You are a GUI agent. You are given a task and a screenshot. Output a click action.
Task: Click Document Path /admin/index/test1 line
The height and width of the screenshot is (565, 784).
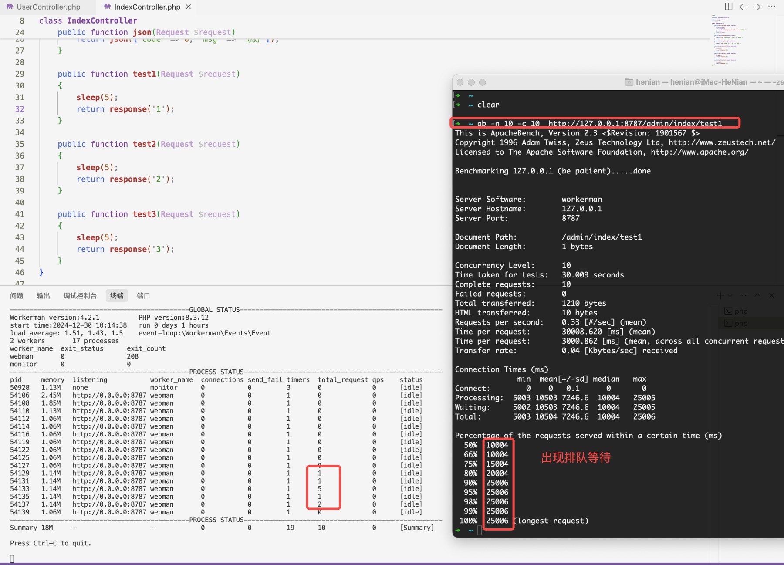[x=548, y=237]
